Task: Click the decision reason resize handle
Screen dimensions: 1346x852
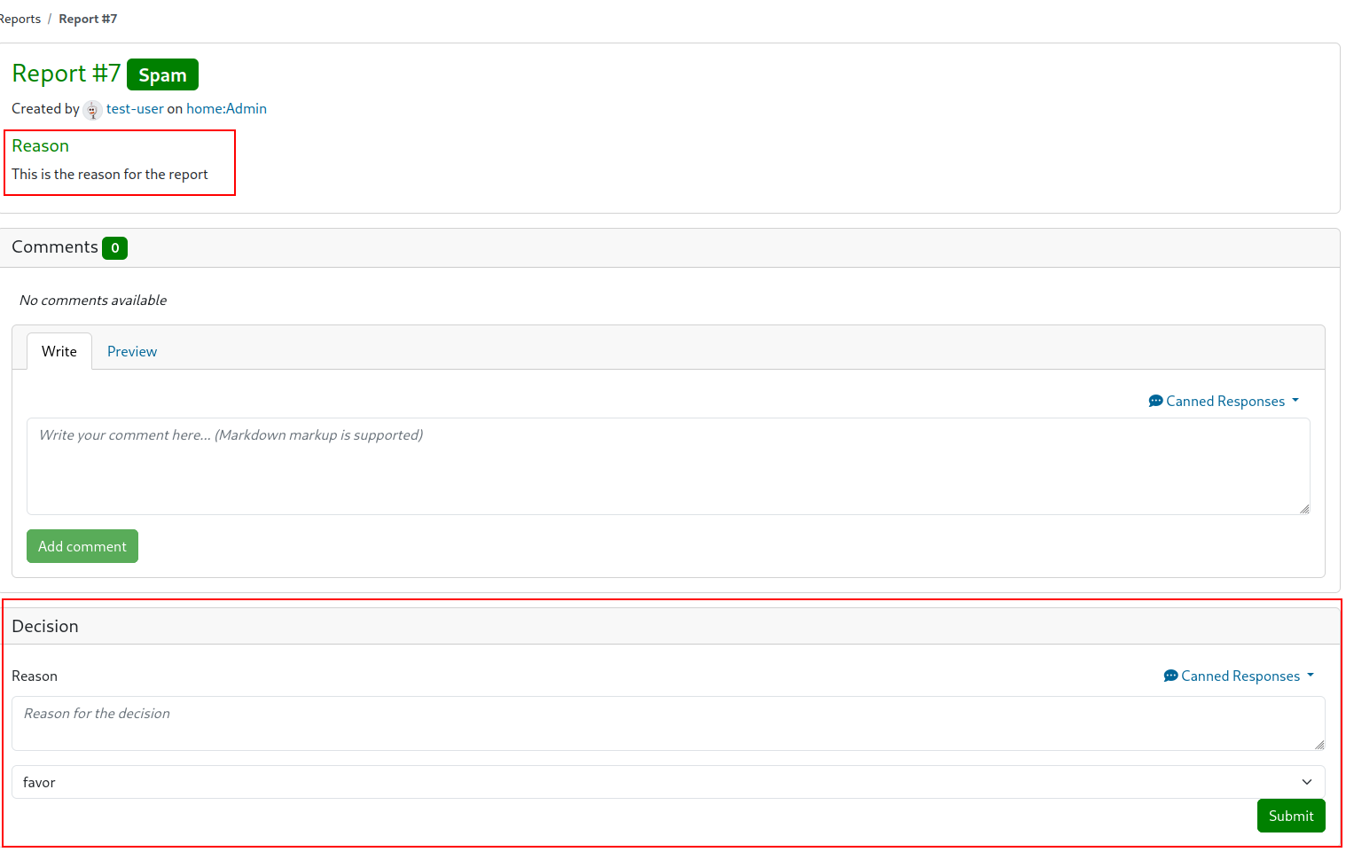Action: (x=1319, y=745)
